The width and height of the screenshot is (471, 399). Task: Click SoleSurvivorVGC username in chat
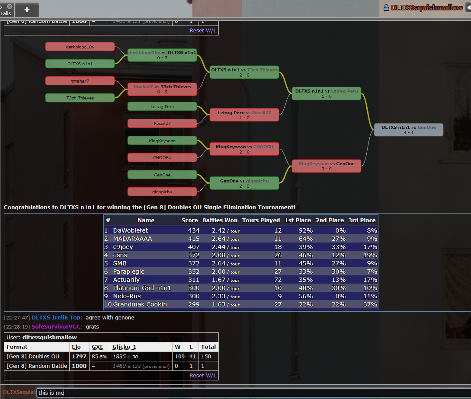coord(57,327)
